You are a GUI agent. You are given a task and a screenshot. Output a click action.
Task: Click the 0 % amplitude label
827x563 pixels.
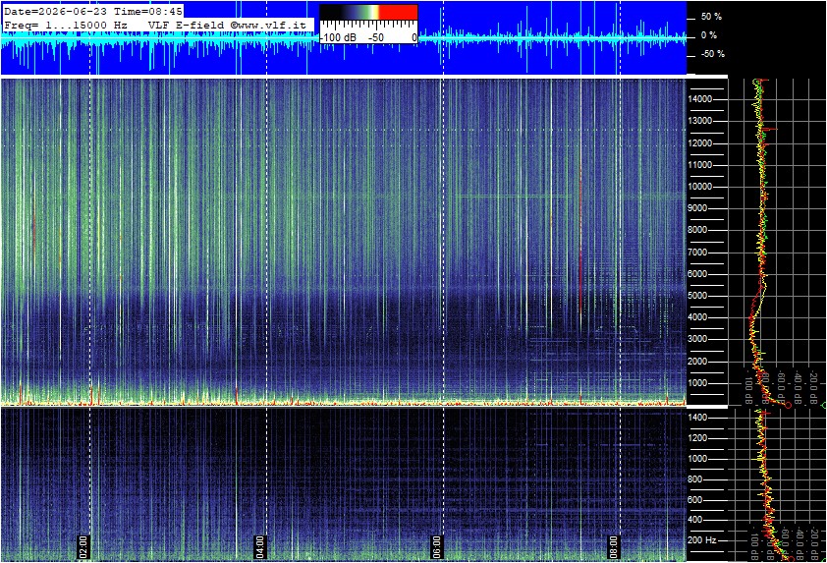709,35
